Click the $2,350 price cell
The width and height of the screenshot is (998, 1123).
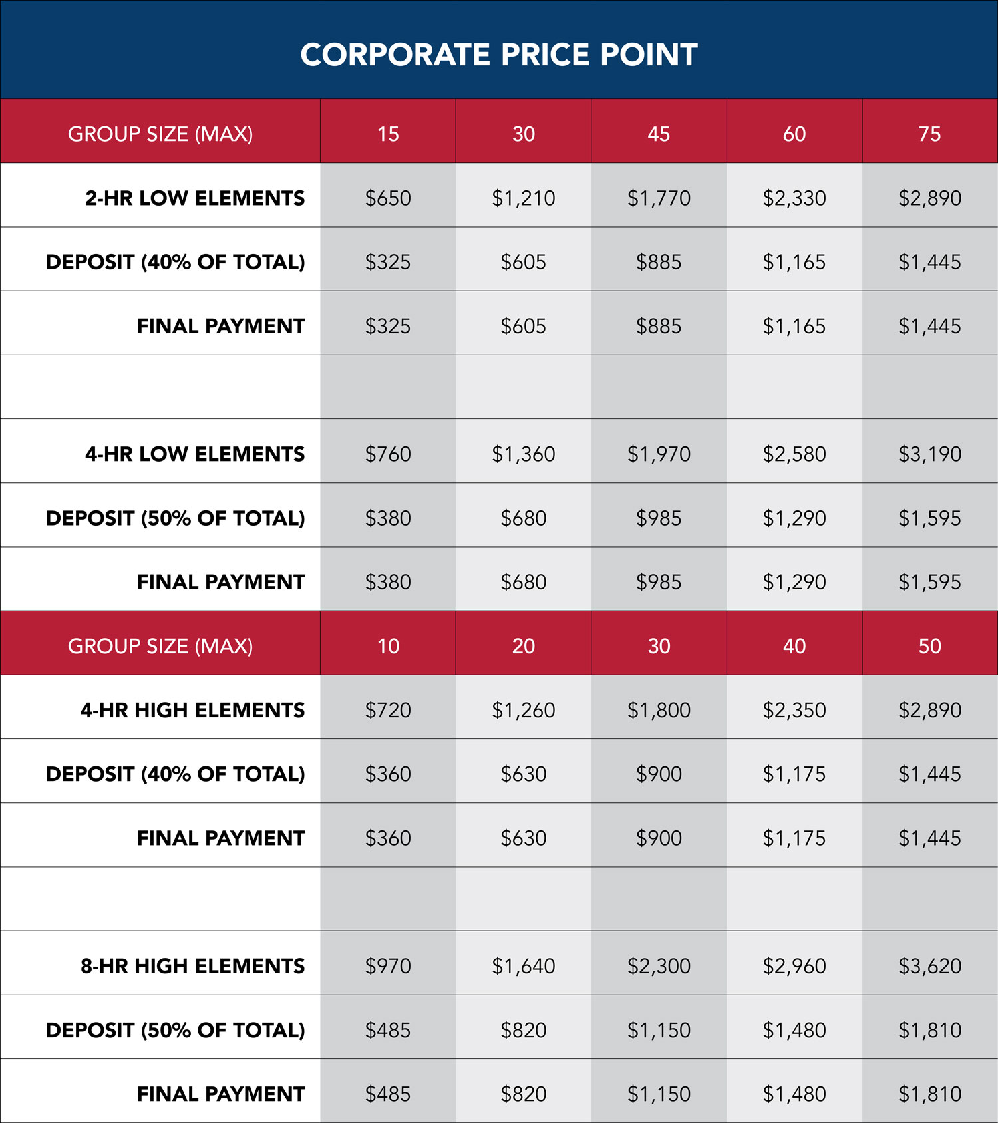(x=794, y=710)
